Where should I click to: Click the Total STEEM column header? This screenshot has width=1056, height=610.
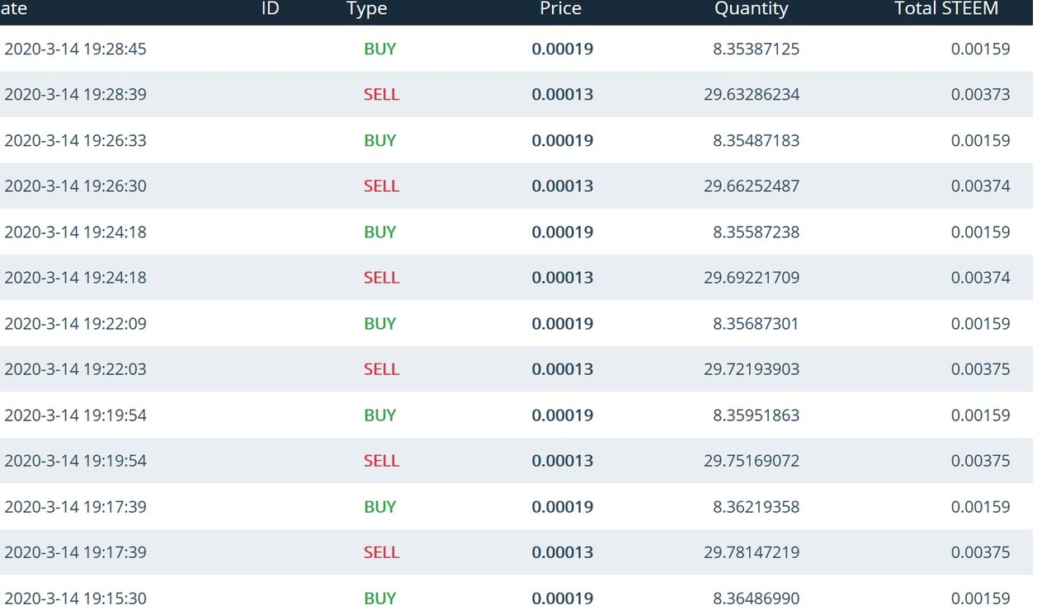click(x=946, y=9)
